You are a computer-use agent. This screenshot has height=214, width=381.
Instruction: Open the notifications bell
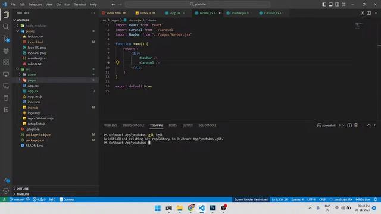376,200
